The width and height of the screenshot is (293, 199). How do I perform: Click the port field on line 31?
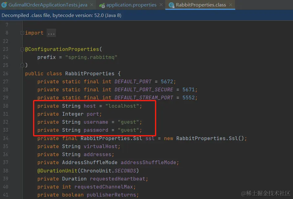tap(93, 114)
